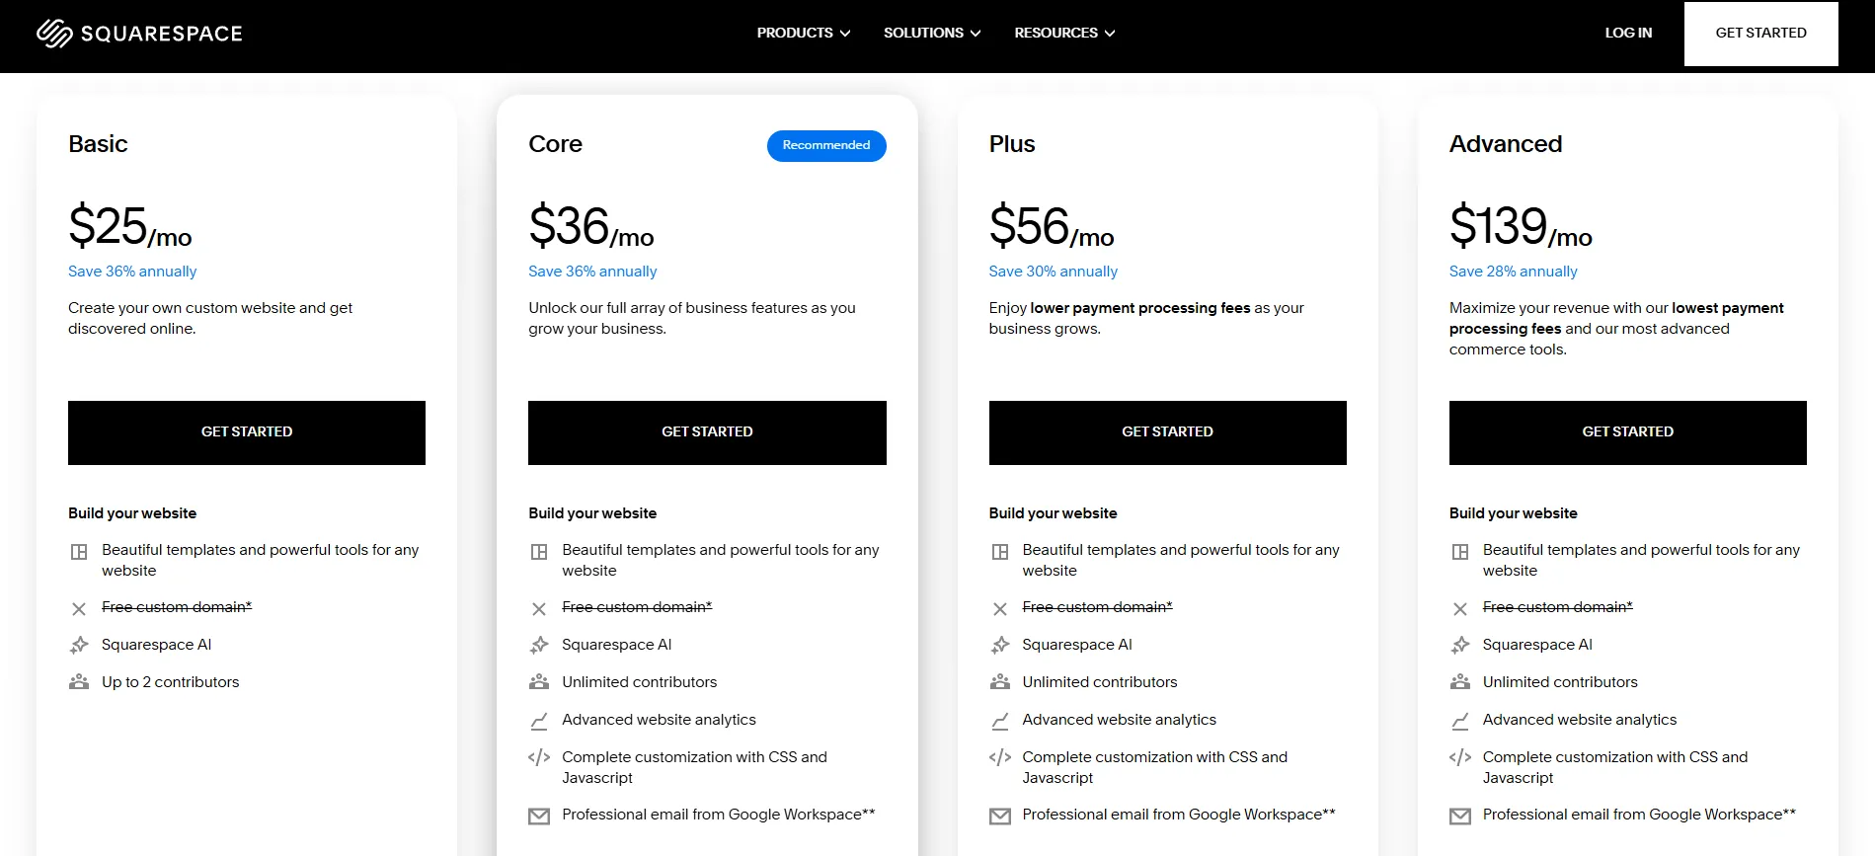Select the Squarespace AI icon in the Plus plan
The height and width of the screenshot is (856, 1875).
[1000, 645]
